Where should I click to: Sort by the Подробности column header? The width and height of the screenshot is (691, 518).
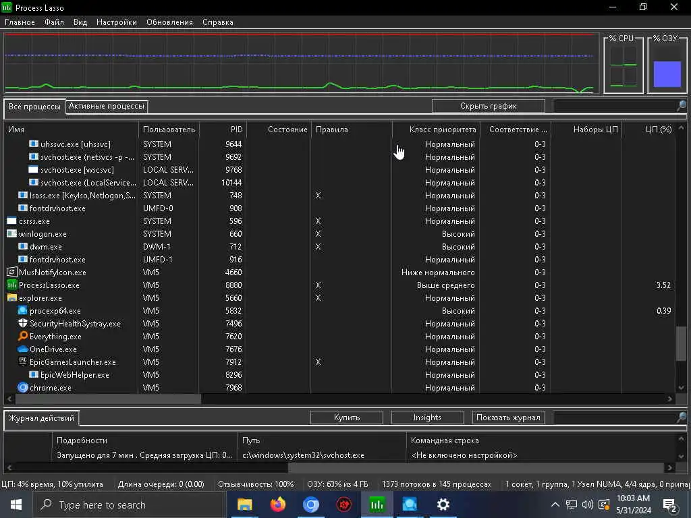coord(145,440)
